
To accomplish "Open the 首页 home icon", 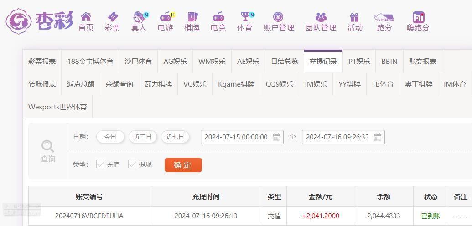I will coord(86,16).
